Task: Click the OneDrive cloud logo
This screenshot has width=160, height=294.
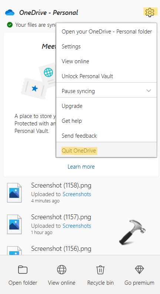Action: [10, 13]
